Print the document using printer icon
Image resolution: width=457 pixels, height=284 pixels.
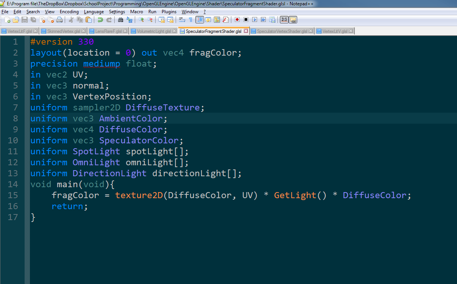[59, 20]
